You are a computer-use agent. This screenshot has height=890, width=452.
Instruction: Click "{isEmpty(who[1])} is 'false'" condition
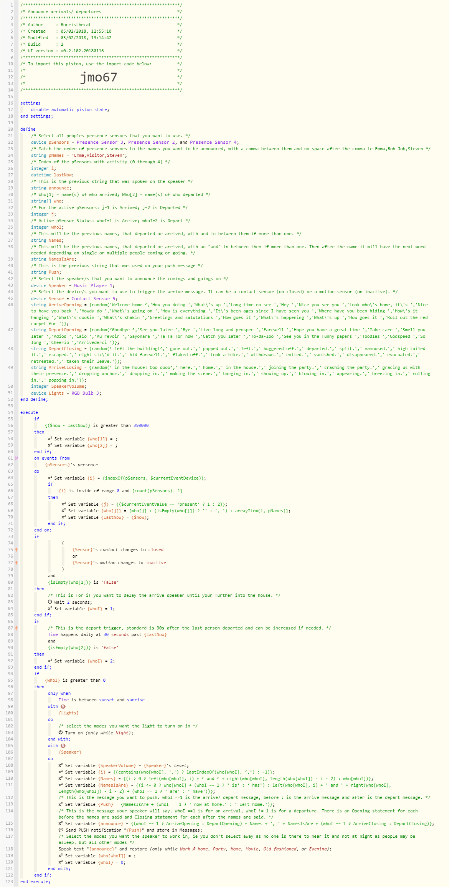pyautogui.click(x=83, y=582)
